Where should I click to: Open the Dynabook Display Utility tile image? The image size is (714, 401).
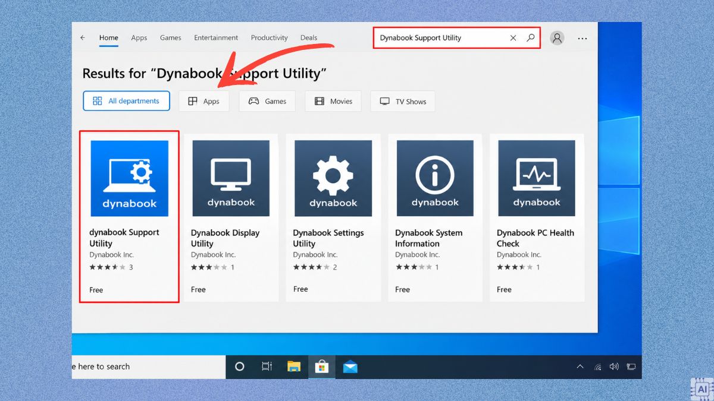[x=231, y=178]
